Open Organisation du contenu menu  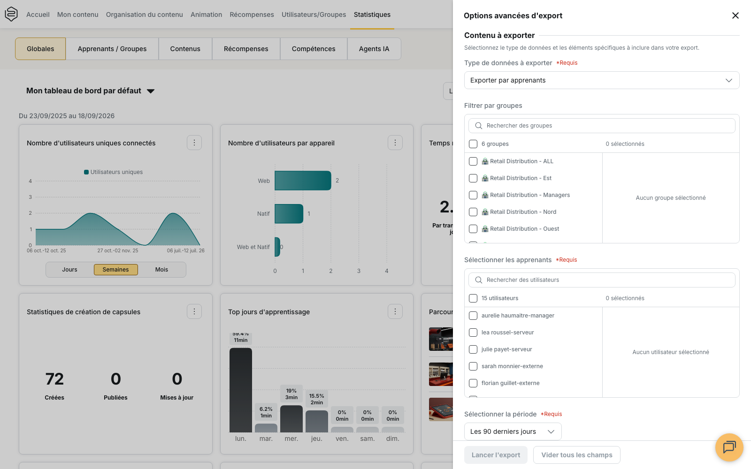coord(145,15)
